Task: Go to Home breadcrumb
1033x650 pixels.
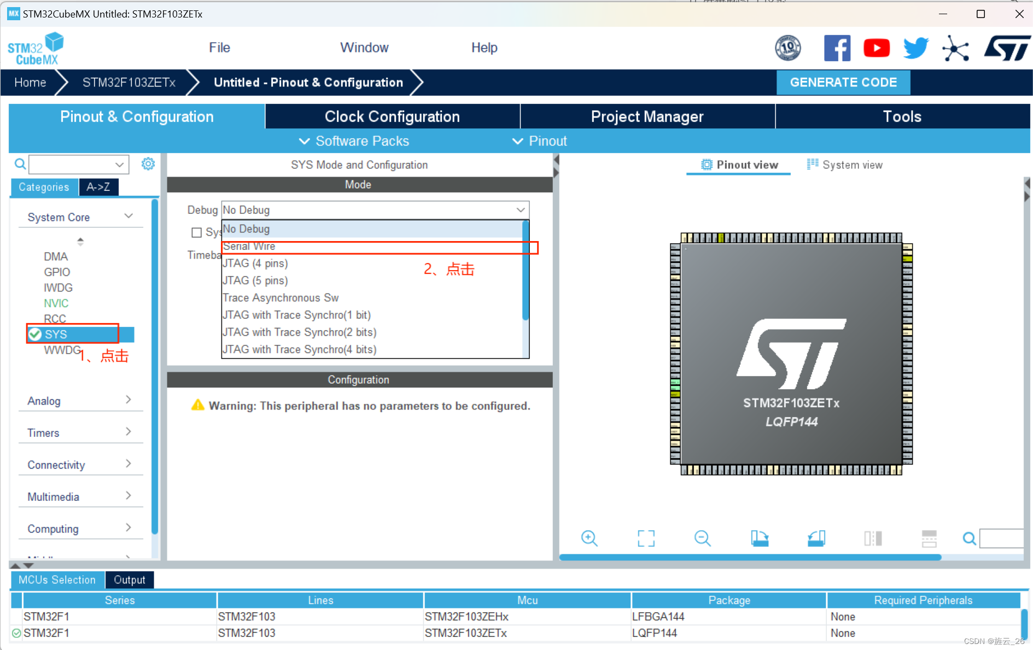Action: [x=30, y=83]
